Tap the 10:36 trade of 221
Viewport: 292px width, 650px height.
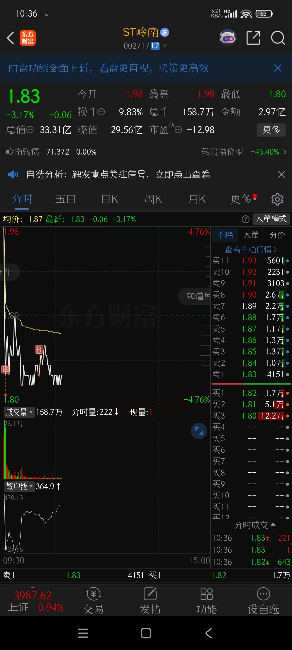click(x=251, y=538)
